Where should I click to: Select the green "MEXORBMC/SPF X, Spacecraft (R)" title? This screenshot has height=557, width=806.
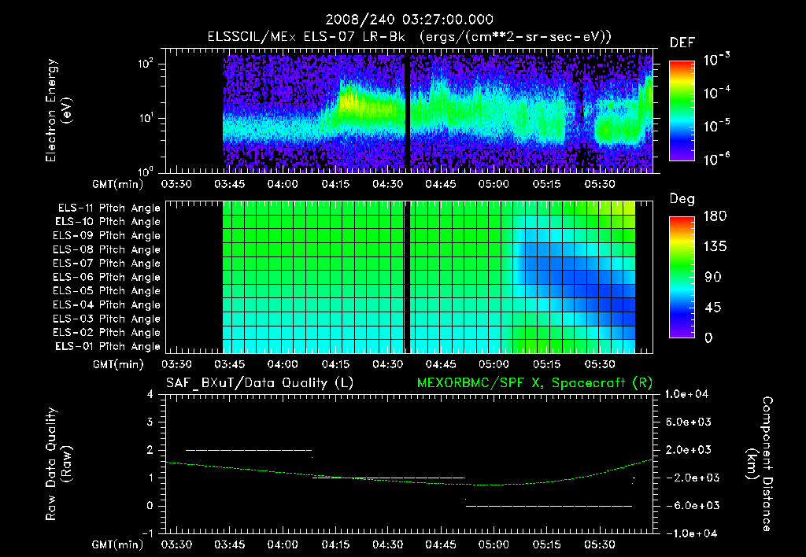(534, 383)
